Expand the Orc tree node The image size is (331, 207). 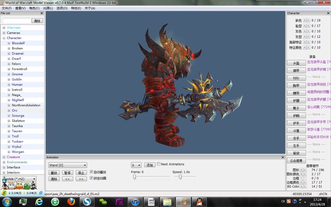[9, 110]
